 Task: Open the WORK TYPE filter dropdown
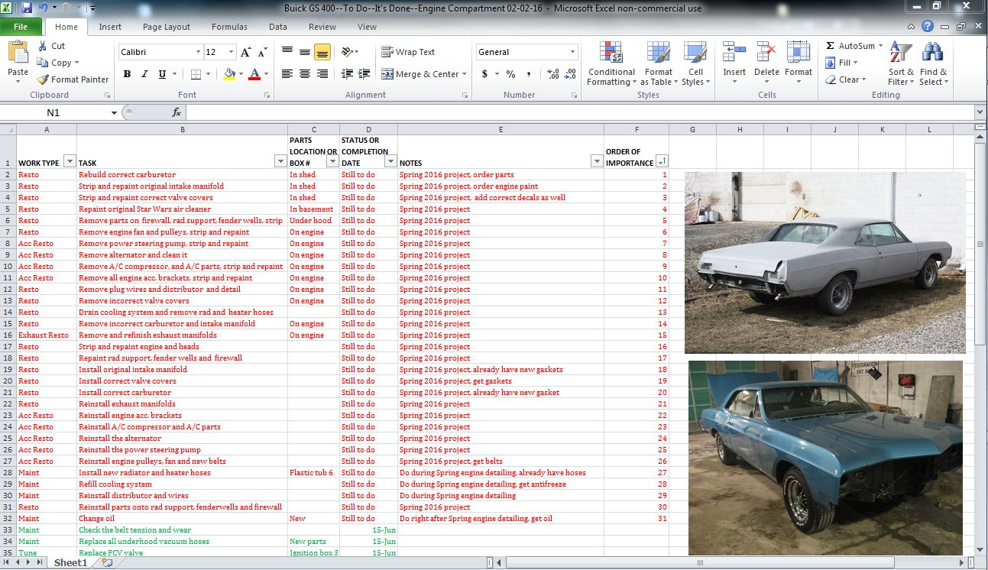[x=70, y=162]
